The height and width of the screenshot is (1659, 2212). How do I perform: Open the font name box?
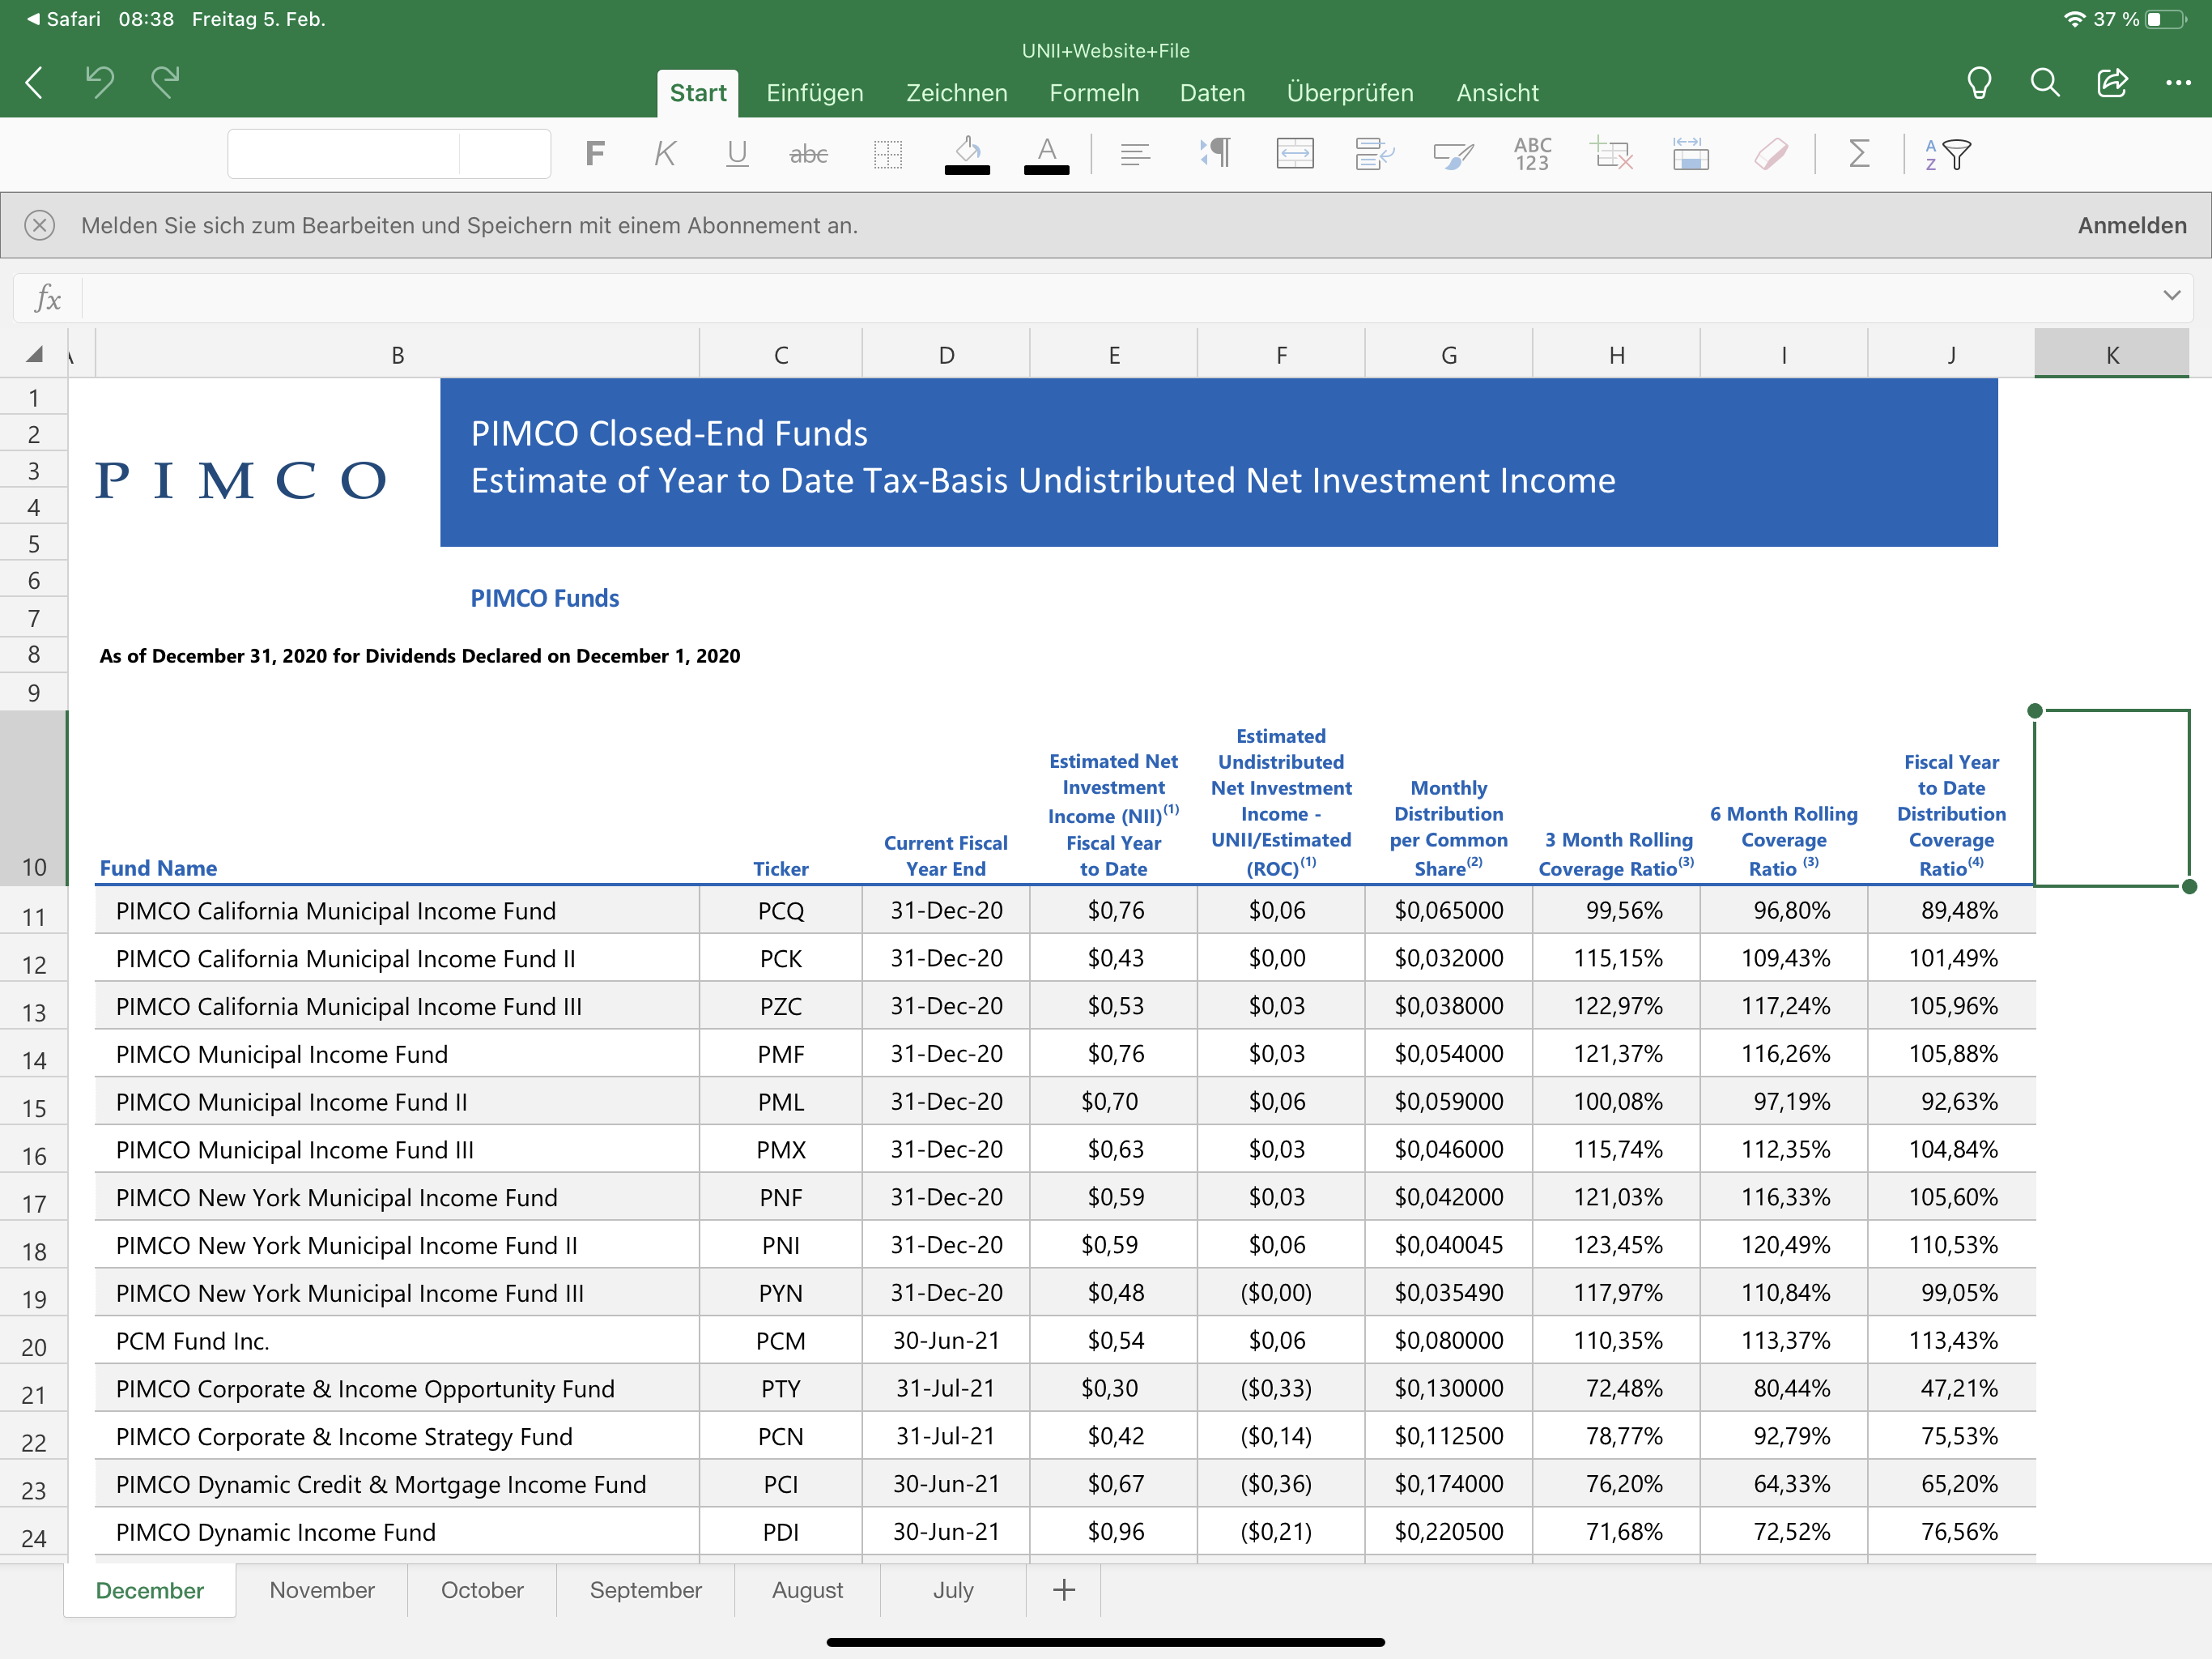pos(343,154)
